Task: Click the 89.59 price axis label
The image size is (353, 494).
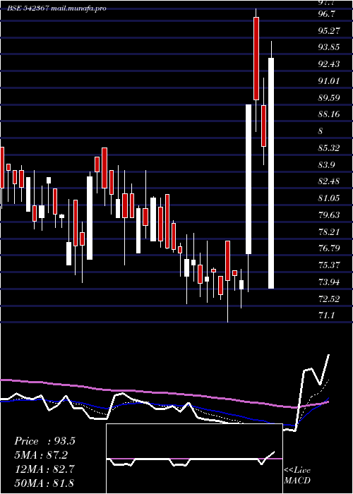Action: click(329, 97)
